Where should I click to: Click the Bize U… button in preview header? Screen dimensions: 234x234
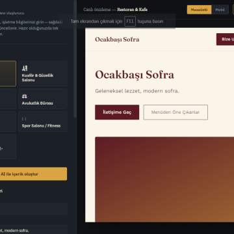pos(226,40)
